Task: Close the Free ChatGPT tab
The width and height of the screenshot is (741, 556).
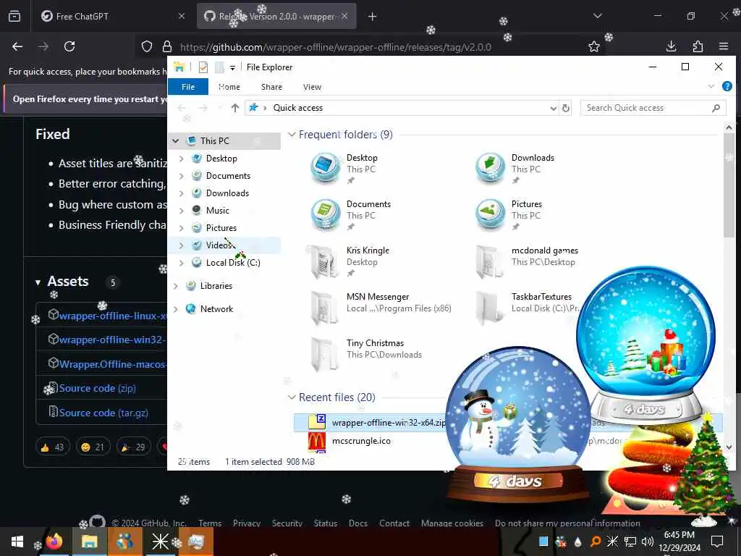Action: click(x=182, y=16)
